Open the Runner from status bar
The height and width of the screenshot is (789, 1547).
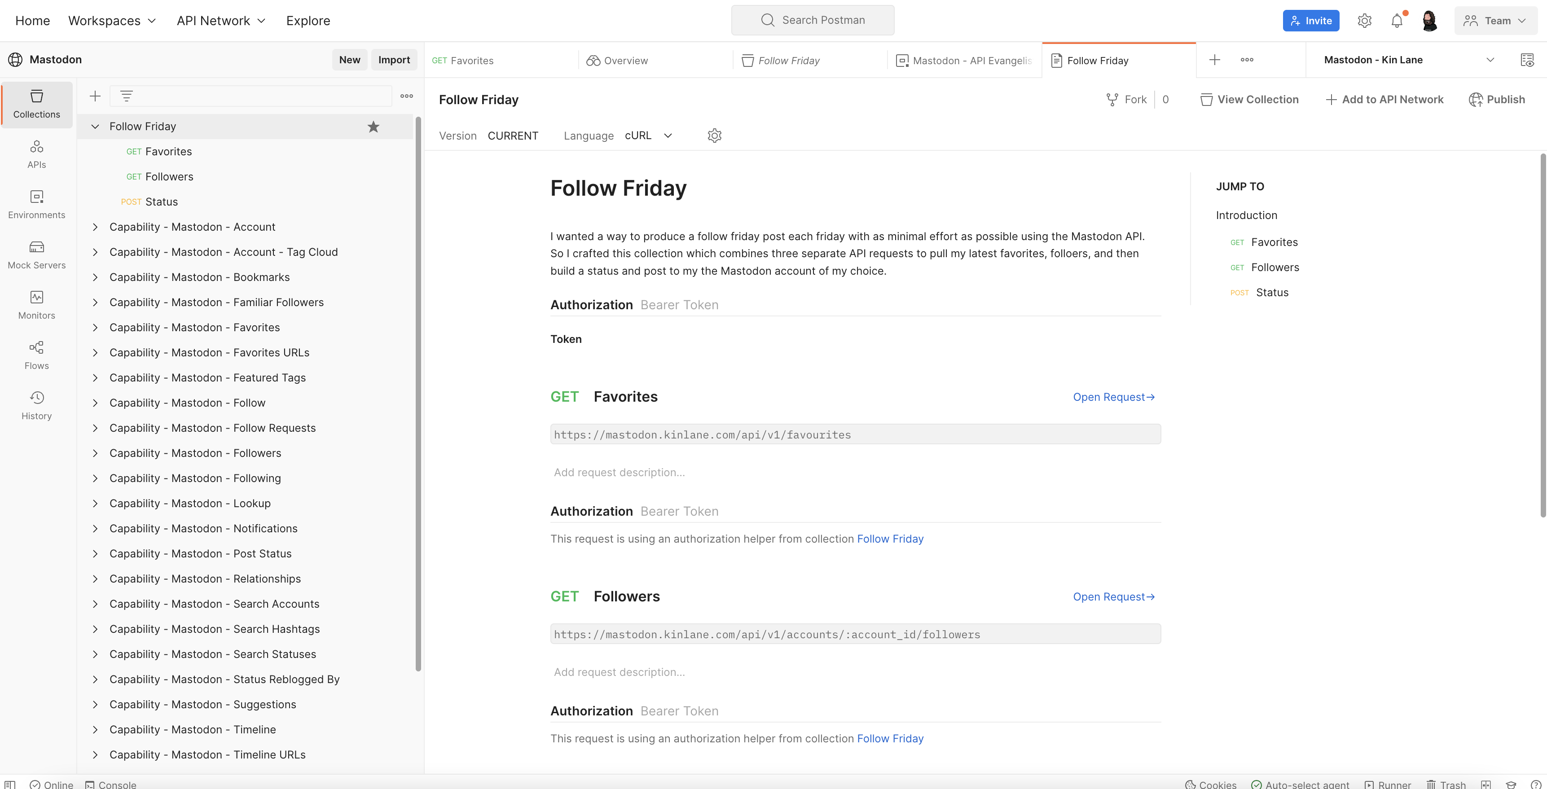1387,784
